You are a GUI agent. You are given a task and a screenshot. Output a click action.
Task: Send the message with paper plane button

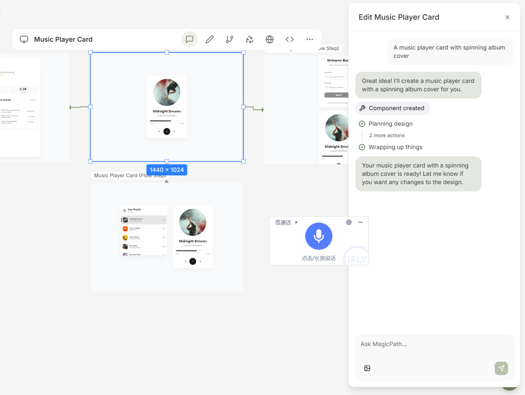coord(501,368)
